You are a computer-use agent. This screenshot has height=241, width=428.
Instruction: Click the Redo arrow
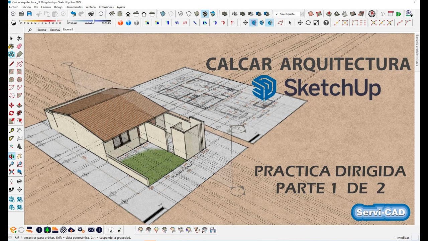81,14
